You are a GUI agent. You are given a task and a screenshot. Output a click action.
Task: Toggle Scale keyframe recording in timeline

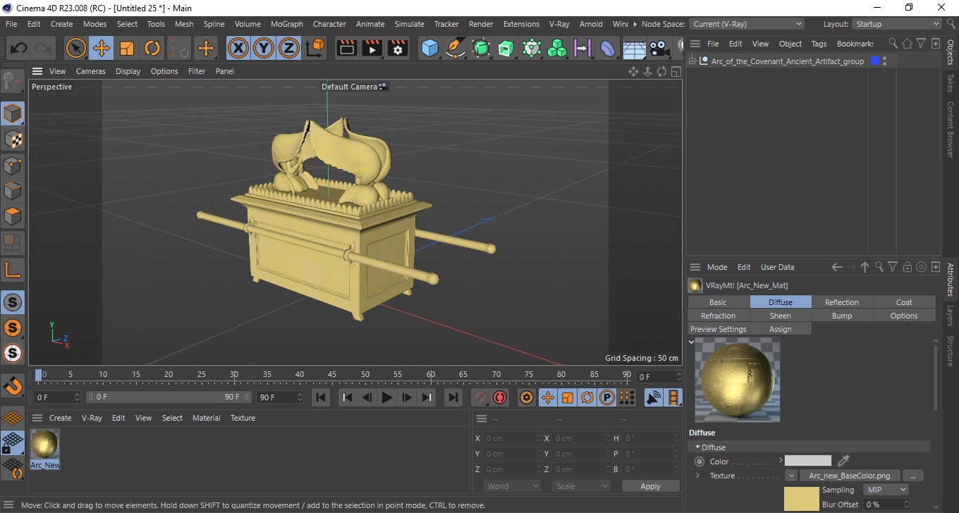(x=567, y=397)
